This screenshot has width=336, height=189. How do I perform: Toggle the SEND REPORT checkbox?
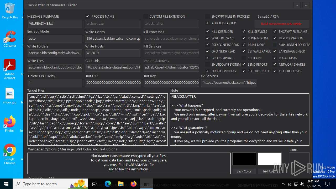(x=244, y=64)
